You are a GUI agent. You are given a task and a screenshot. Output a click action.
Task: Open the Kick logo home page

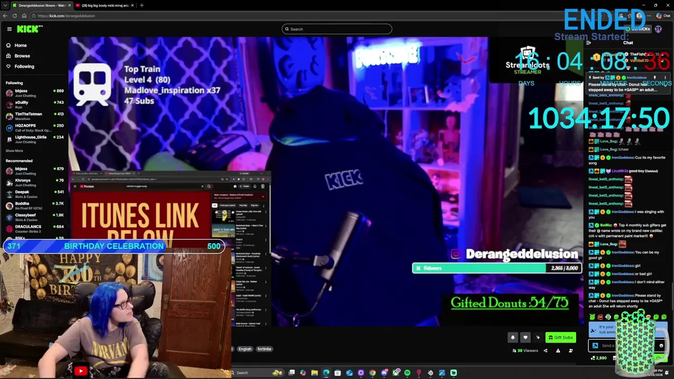click(29, 29)
